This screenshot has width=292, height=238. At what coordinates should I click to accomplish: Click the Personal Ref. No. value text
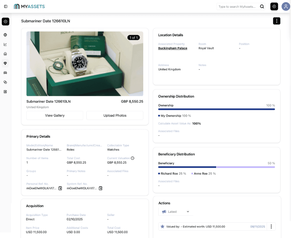click(x=41, y=188)
